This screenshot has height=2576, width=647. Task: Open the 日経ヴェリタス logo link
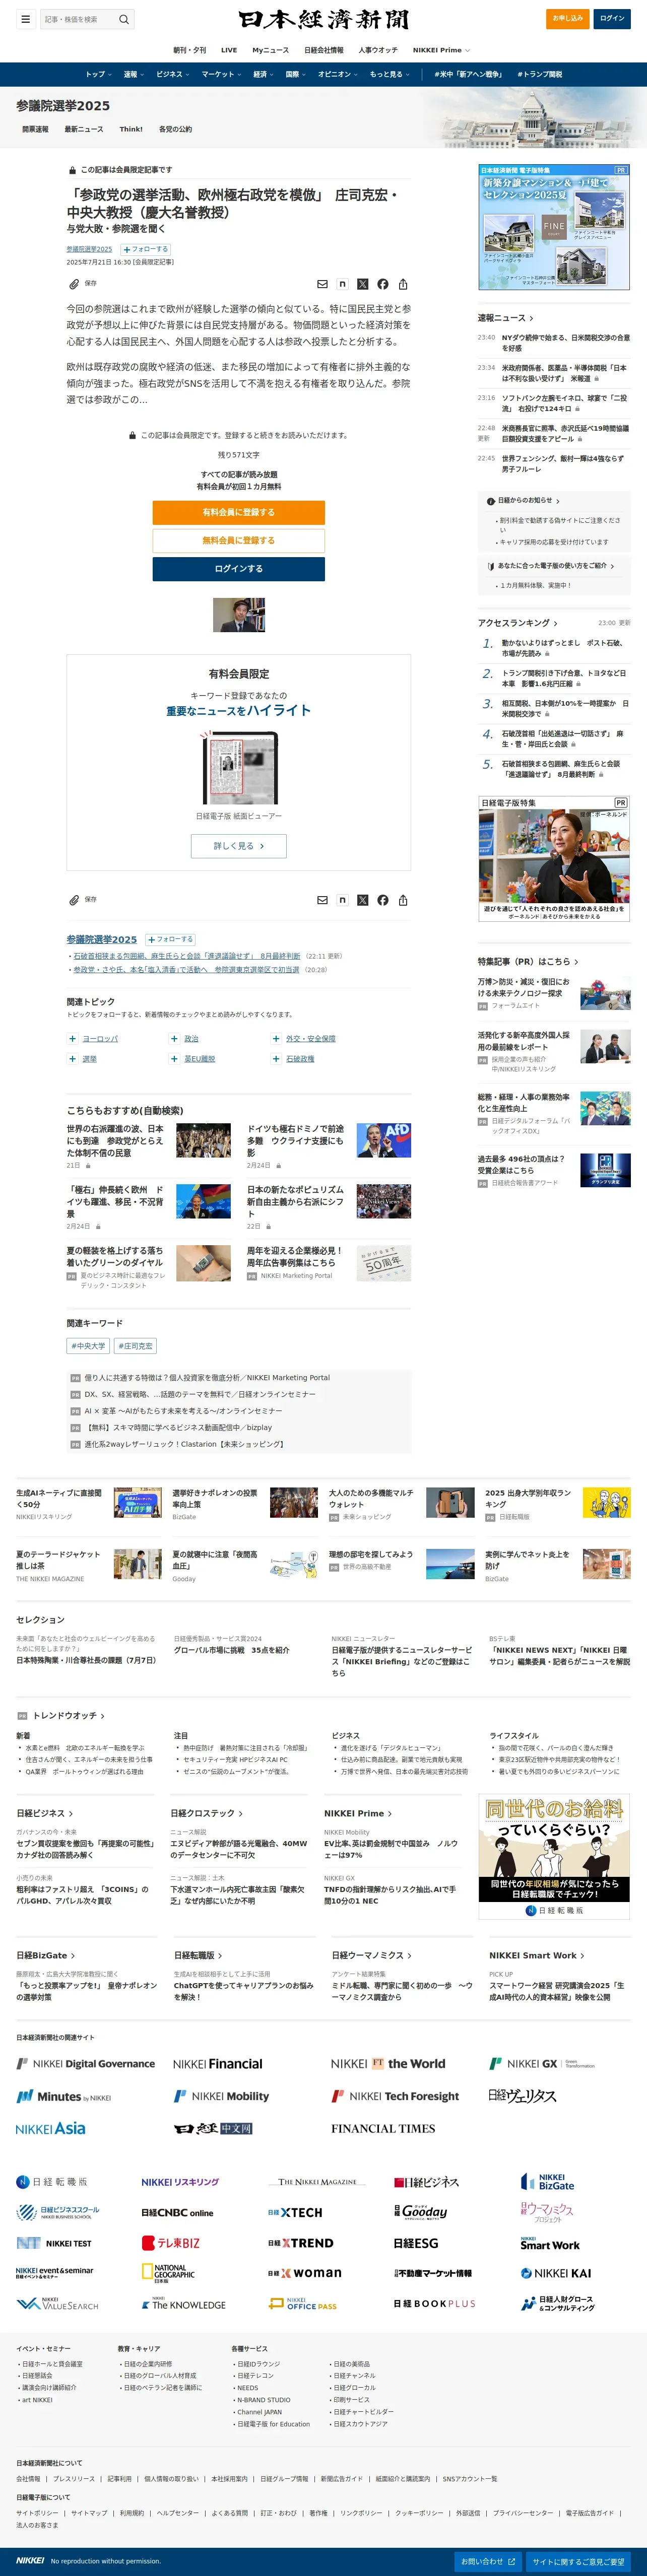(522, 2096)
